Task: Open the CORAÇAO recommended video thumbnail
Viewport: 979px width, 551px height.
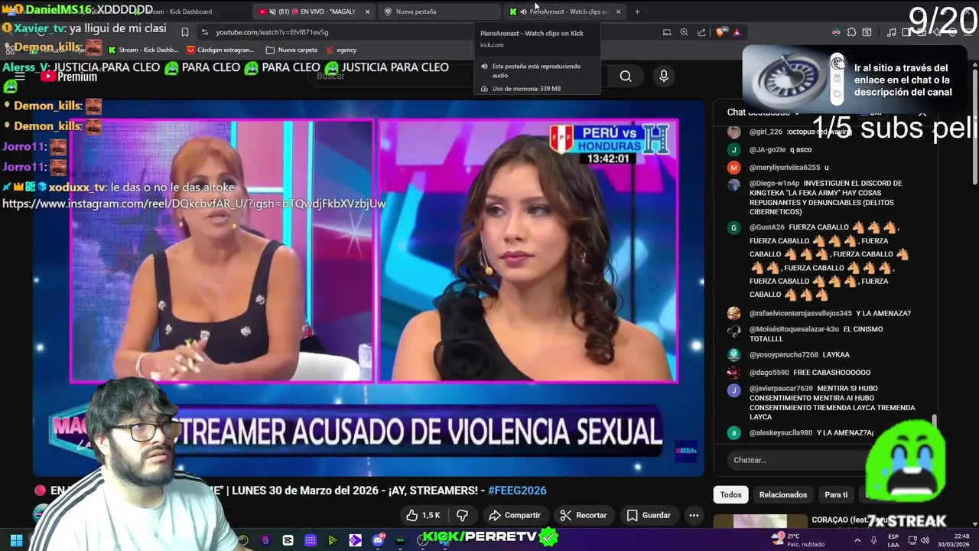Action: click(x=760, y=522)
